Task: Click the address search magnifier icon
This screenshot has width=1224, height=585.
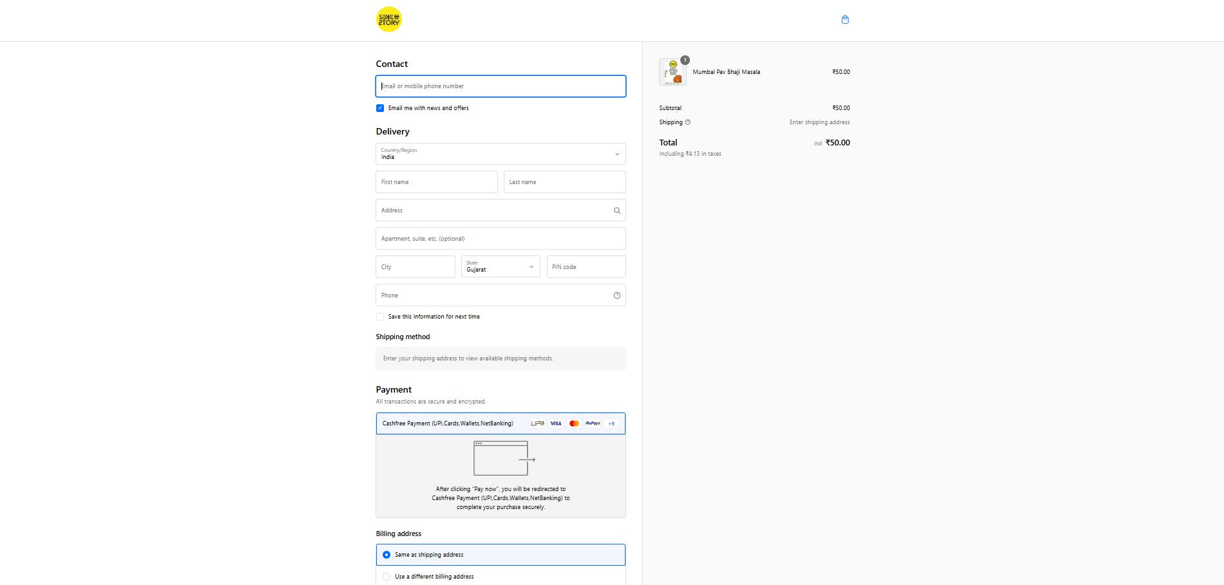Action: point(617,210)
